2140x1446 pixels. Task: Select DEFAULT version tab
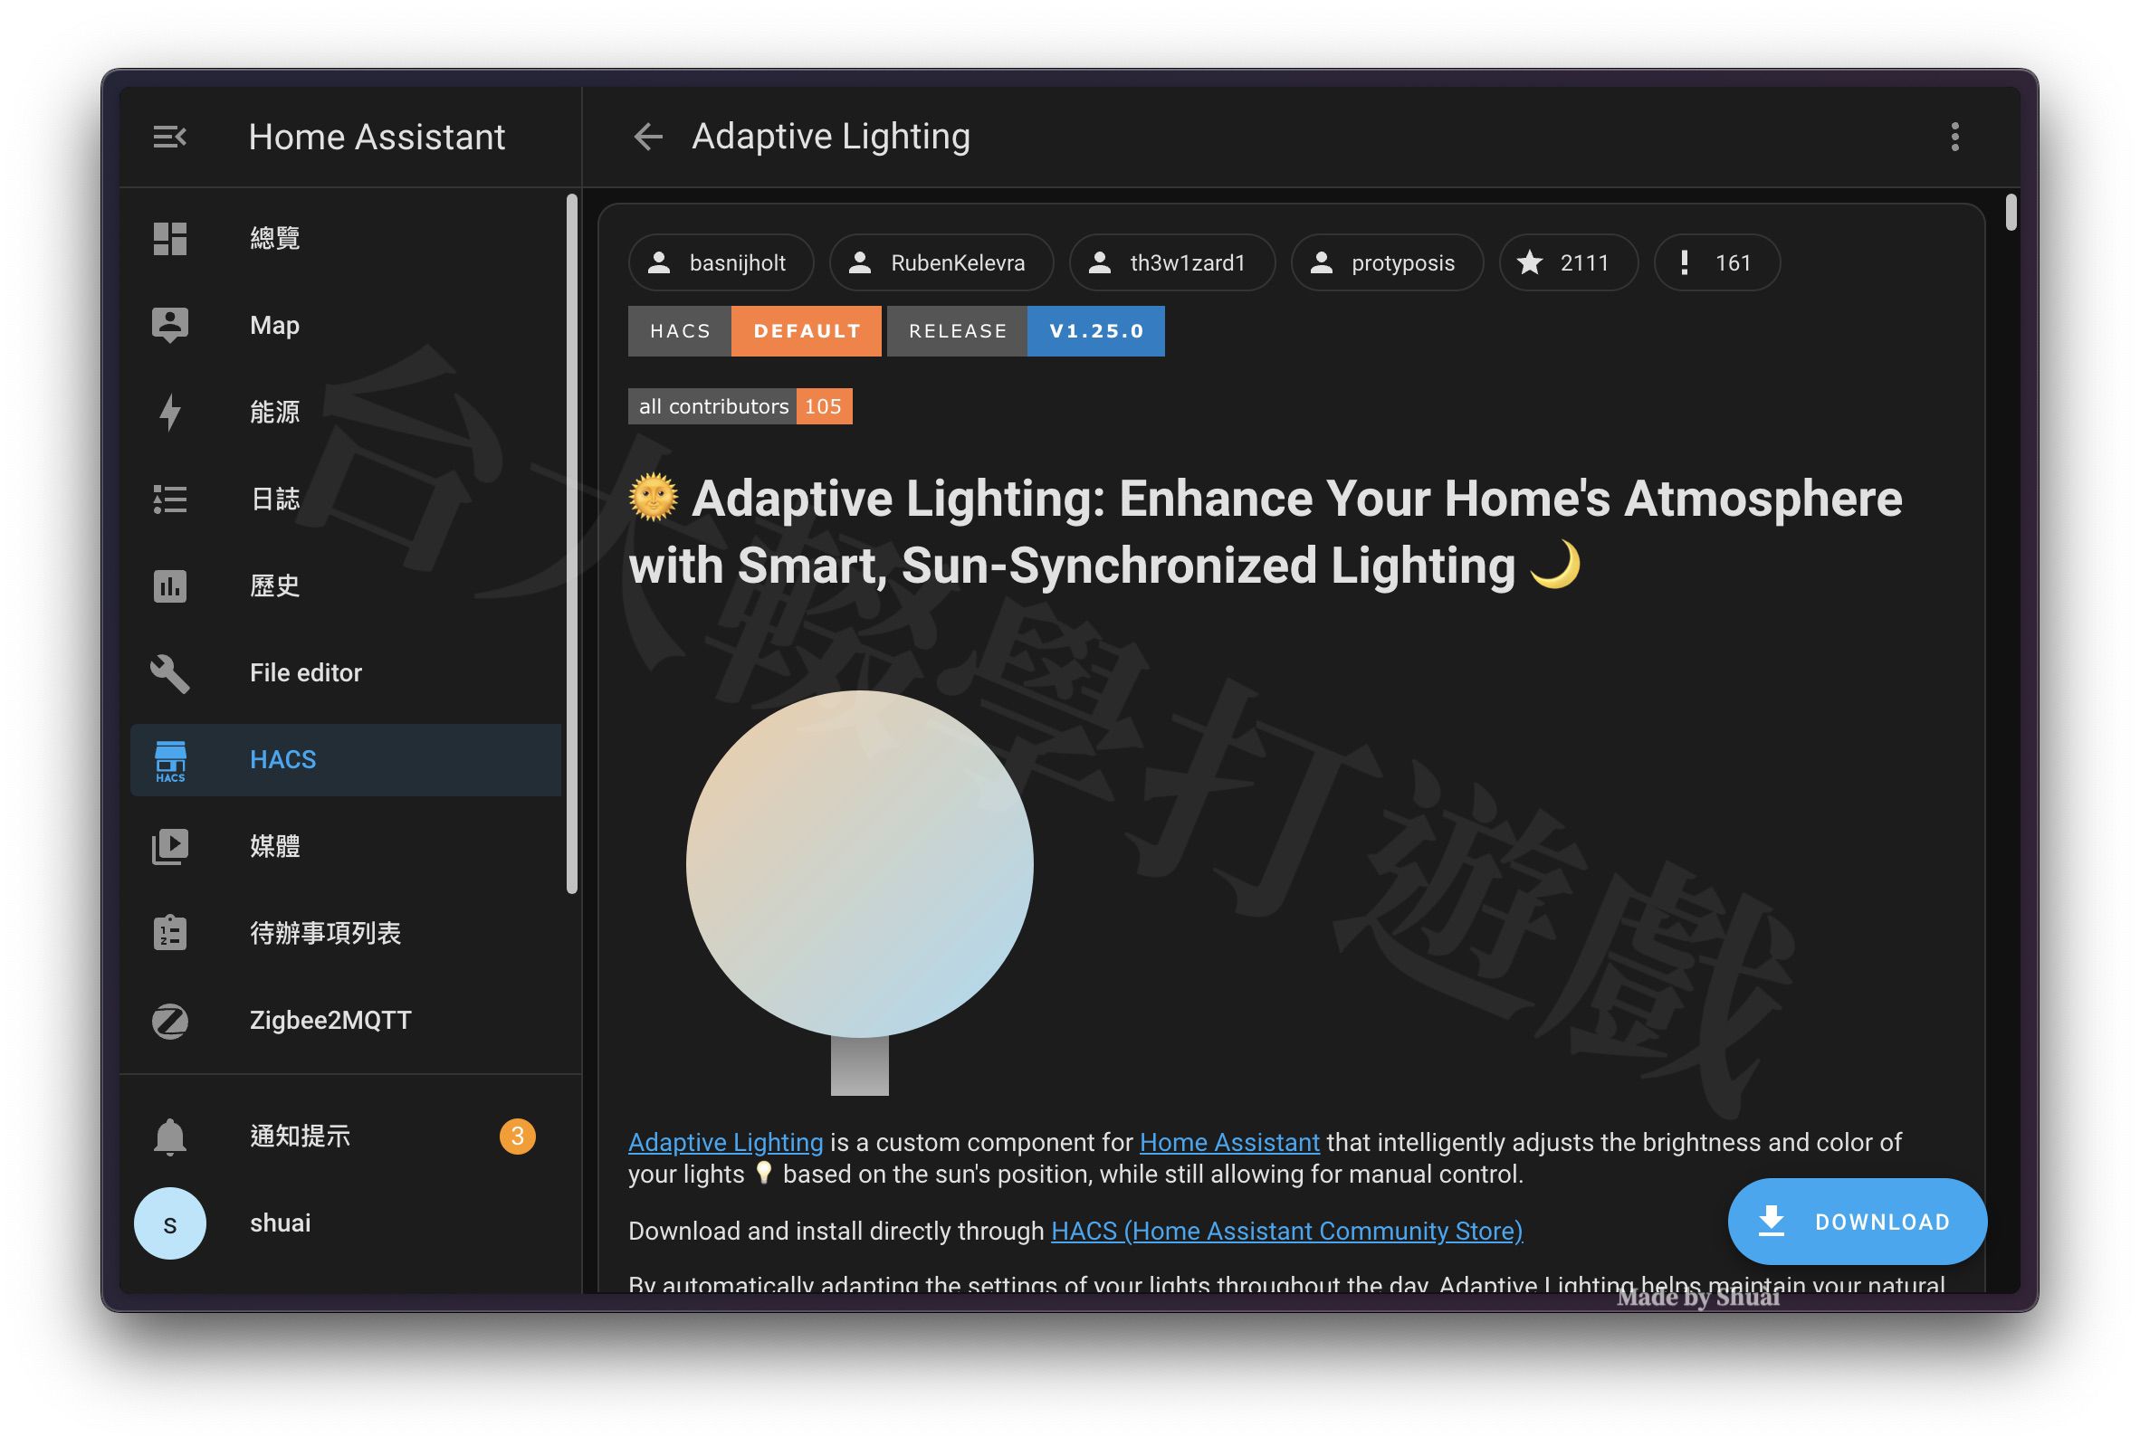click(807, 331)
